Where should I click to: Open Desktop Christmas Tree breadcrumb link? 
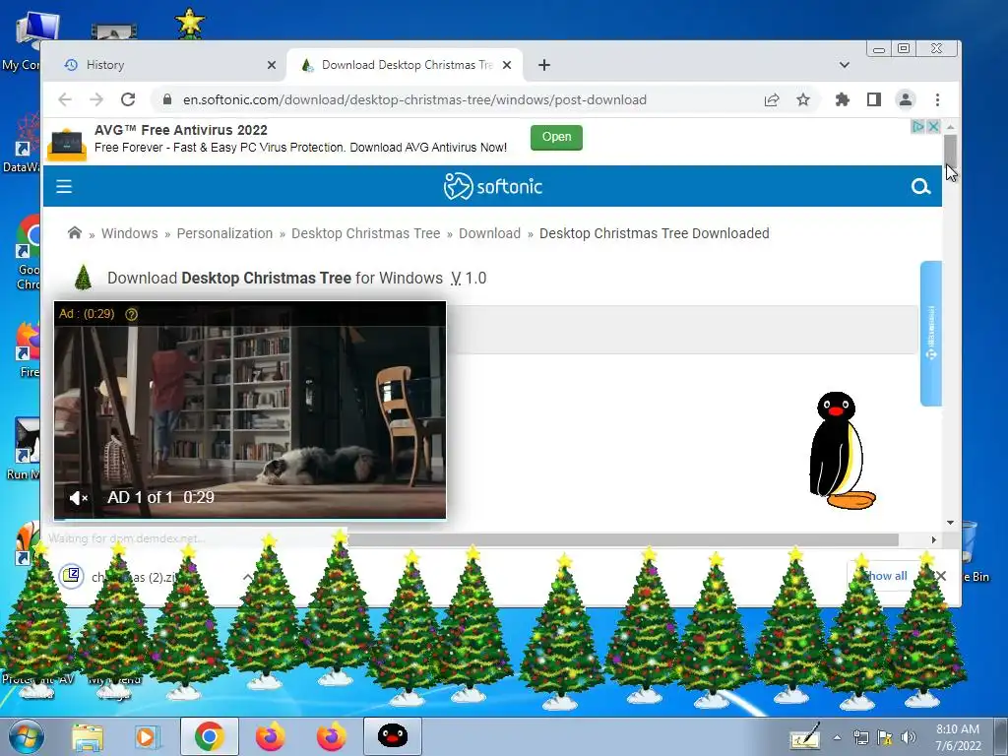pyautogui.click(x=366, y=233)
